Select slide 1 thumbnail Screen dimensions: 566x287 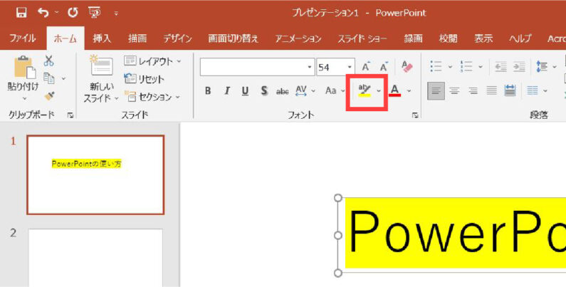coord(95,174)
